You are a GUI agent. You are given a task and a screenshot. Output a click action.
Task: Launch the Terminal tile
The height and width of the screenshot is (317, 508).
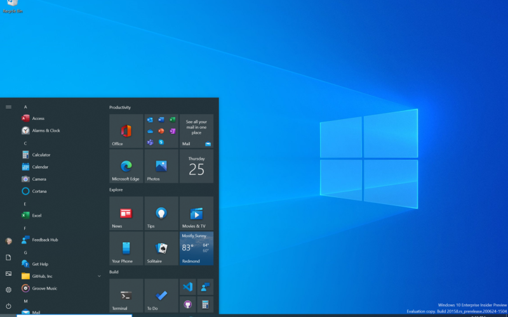[126, 295]
